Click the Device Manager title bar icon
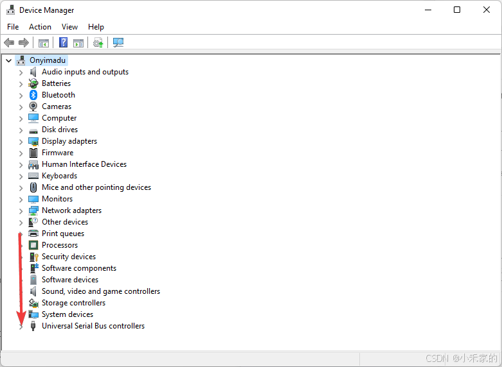This screenshot has height=367, width=502. 10,10
